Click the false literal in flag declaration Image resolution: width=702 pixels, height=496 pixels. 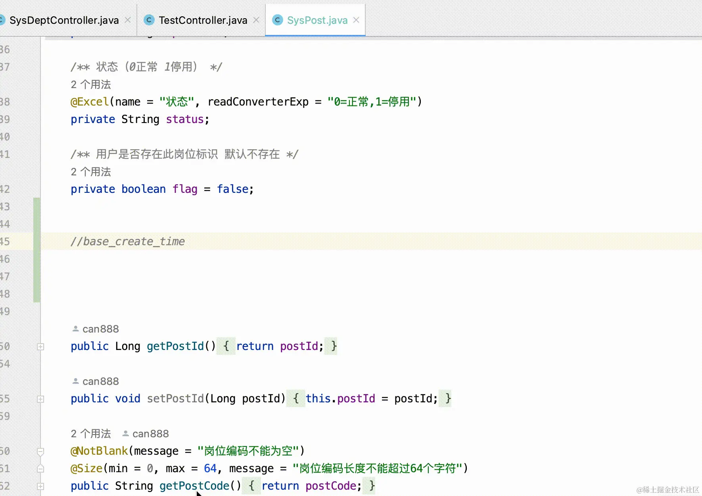point(232,189)
